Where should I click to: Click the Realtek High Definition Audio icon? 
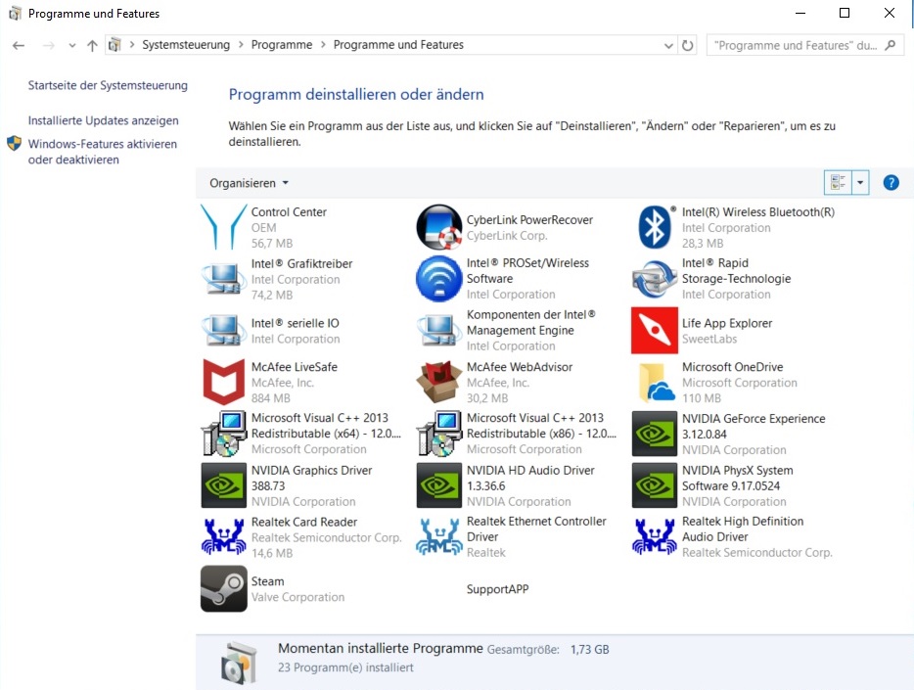click(654, 536)
